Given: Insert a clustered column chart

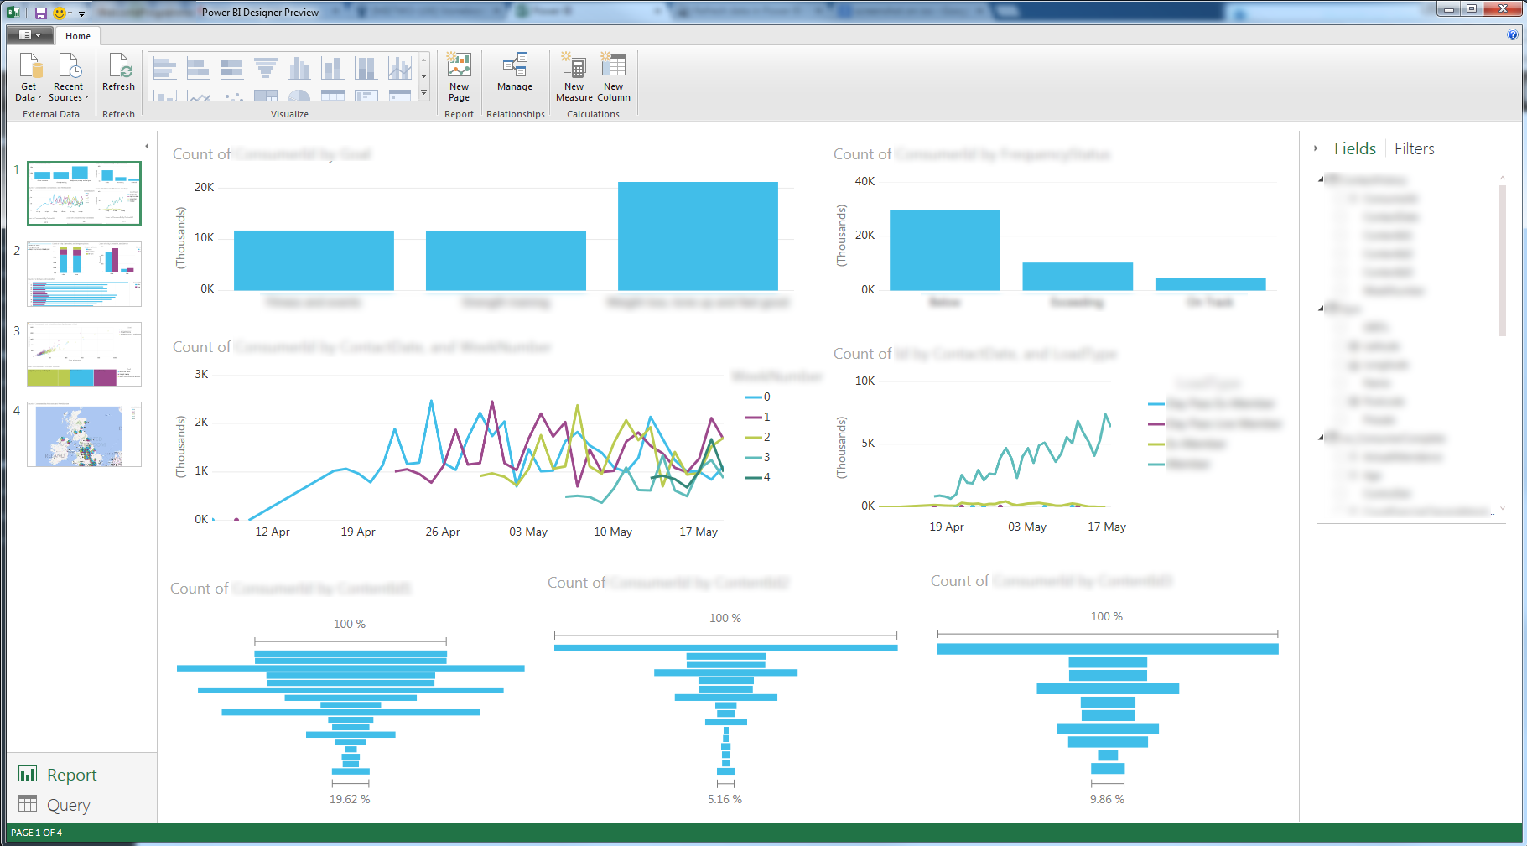Looking at the screenshot, I should (299, 68).
